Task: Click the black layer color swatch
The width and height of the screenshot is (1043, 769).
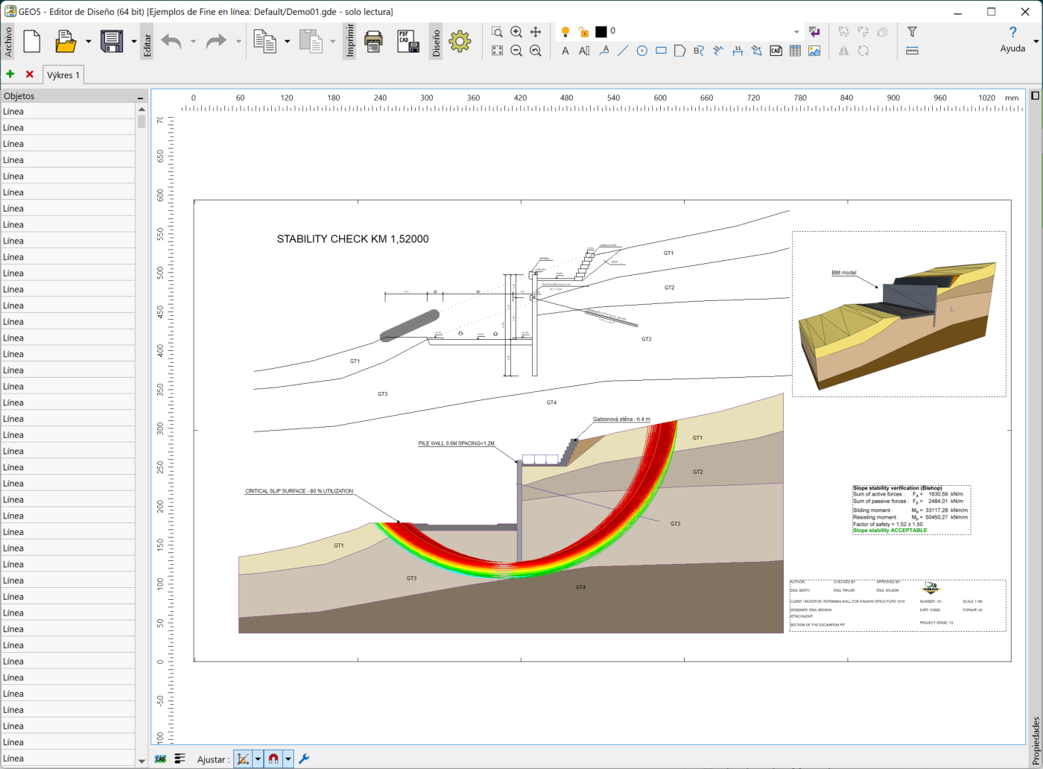Action: (600, 32)
